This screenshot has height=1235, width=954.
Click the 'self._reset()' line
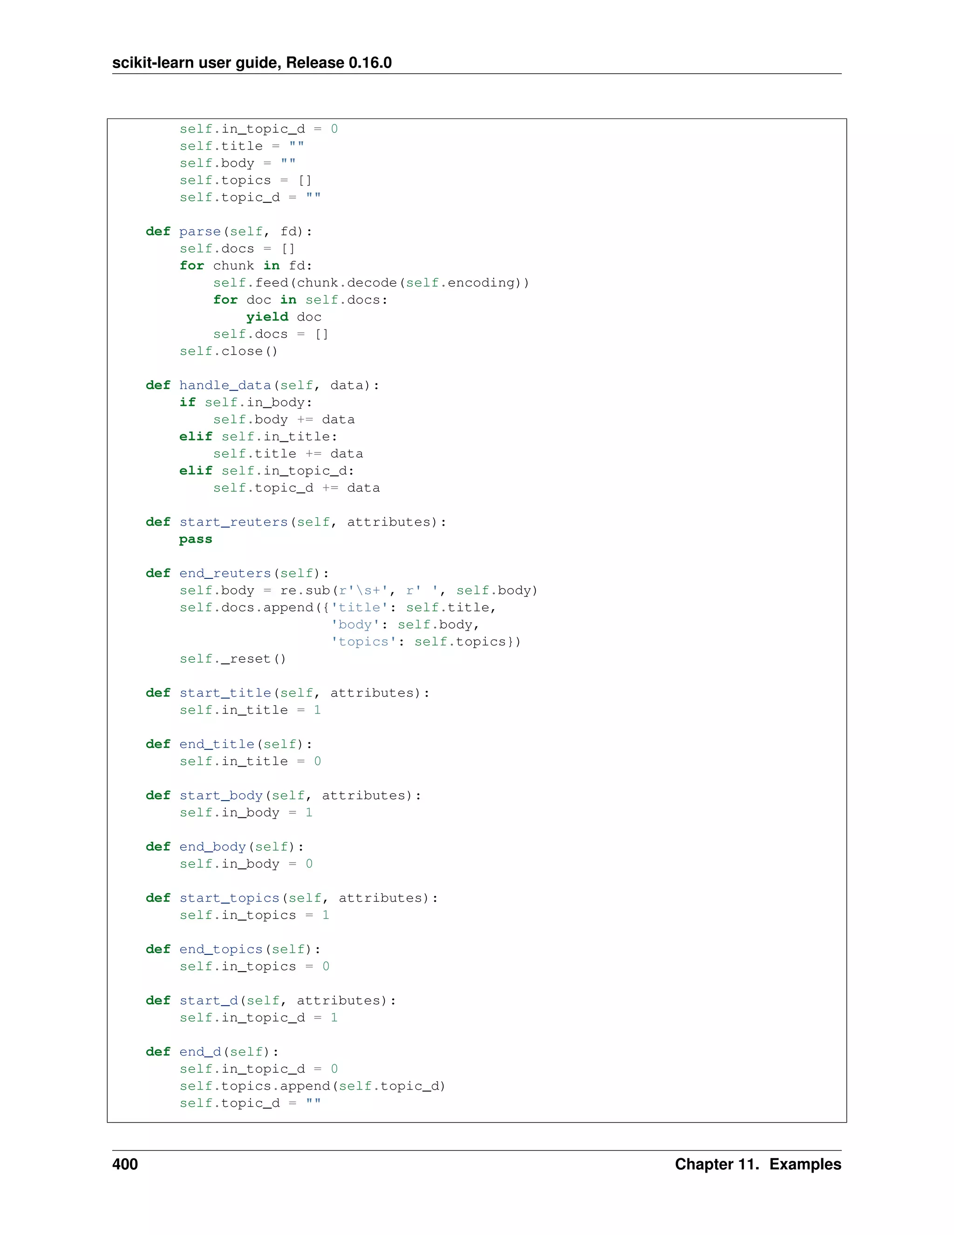[233, 659]
